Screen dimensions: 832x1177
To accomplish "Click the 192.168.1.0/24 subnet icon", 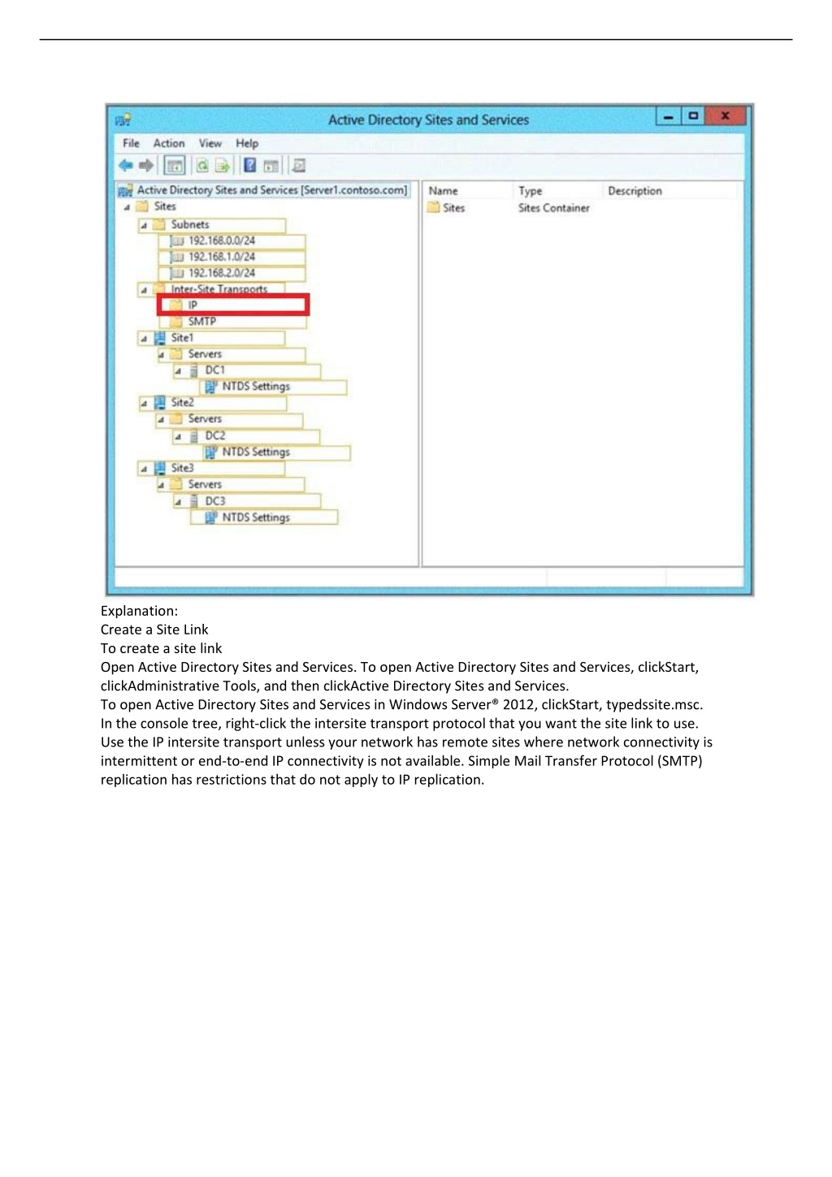I will [x=177, y=257].
